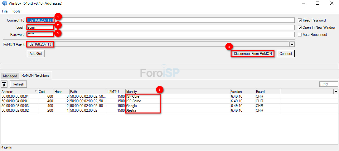Viewport: 339px width, 151px height.
Task: Open the Tools menu
Action: pos(16,11)
